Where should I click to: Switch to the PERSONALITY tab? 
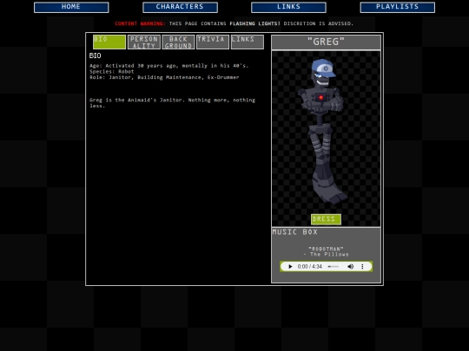pos(144,42)
